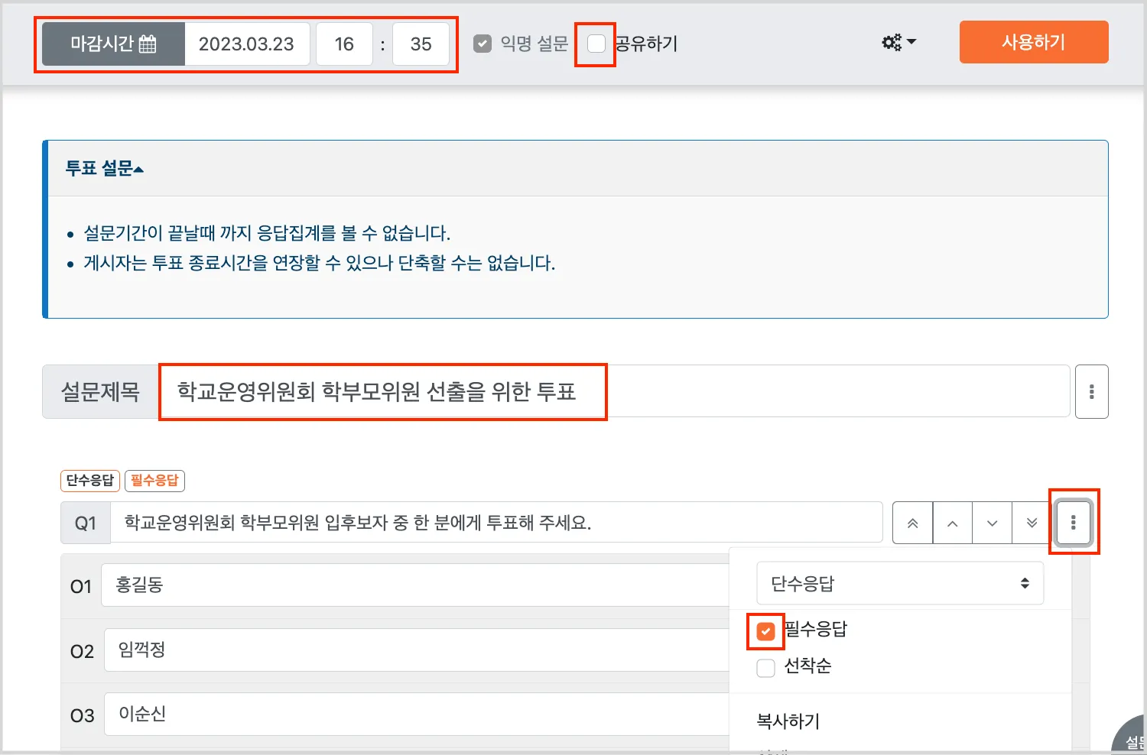1147x755 pixels.
Task: Edit option O3 이순신 field
Action: [x=417, y=714]
